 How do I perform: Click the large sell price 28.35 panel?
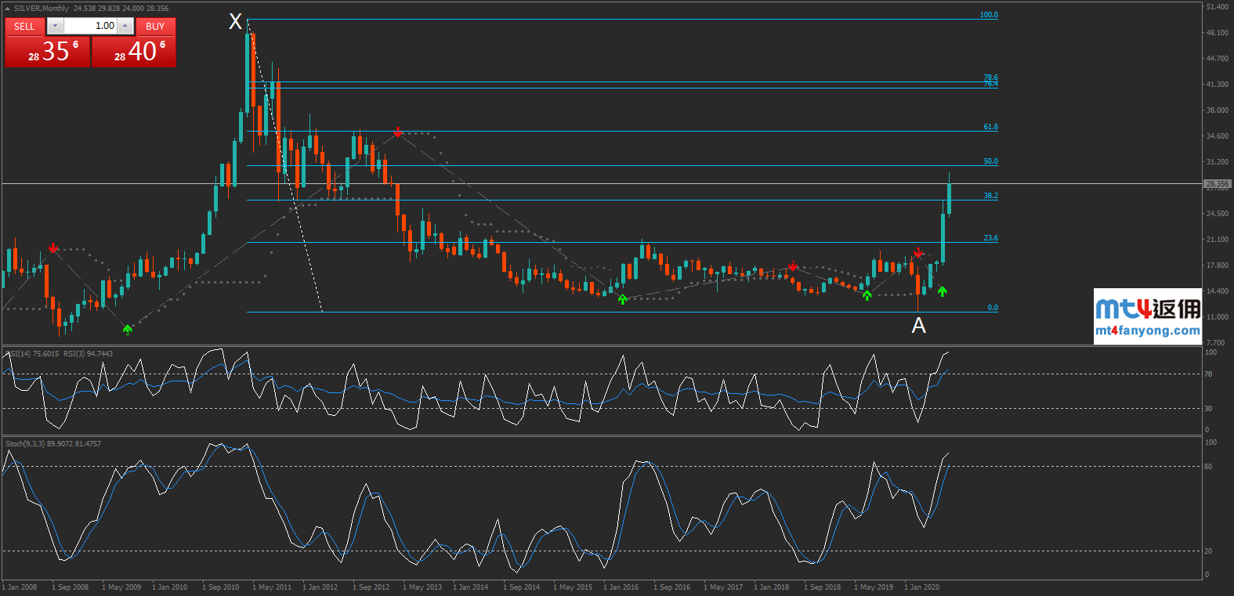pyautogui.click(x=48, y=52)
